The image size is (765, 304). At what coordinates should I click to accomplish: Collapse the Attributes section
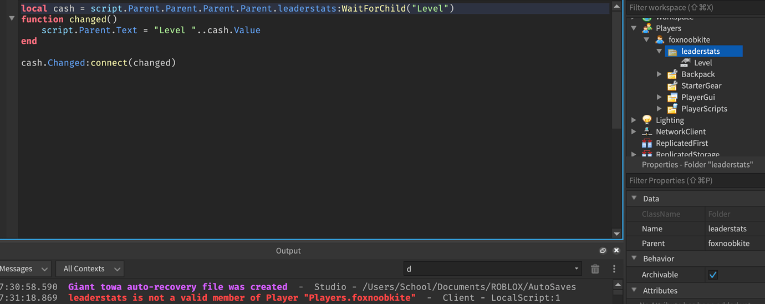point(634,290)
